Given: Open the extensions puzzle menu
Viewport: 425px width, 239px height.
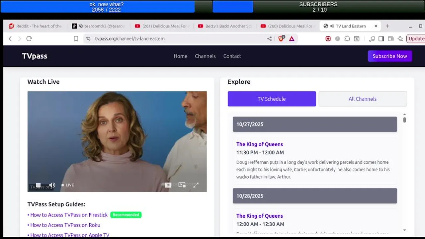Looking at the screenshot, I should [347, 39].
